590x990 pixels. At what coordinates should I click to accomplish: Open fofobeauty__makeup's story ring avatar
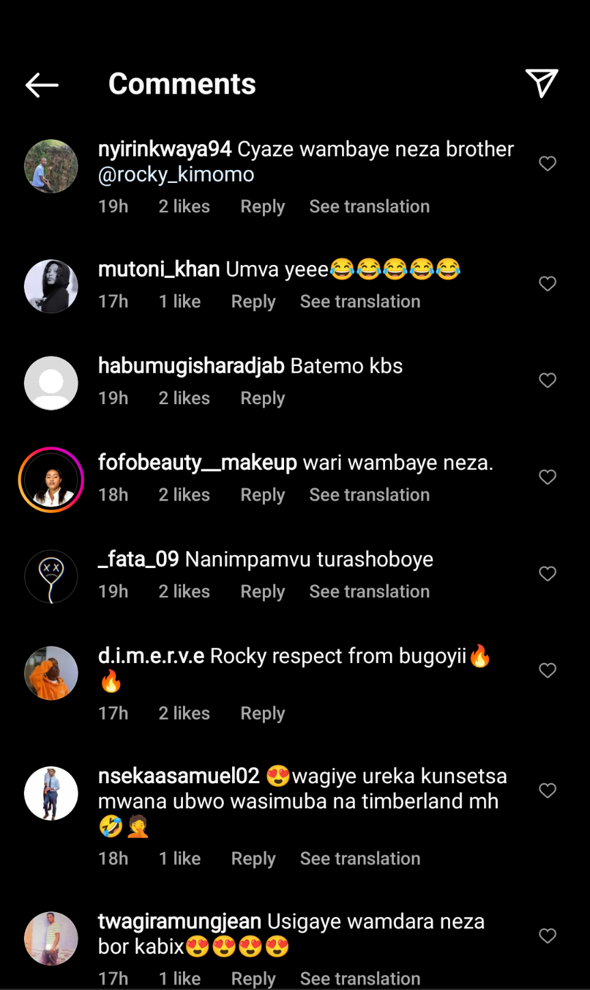(51, 479)
